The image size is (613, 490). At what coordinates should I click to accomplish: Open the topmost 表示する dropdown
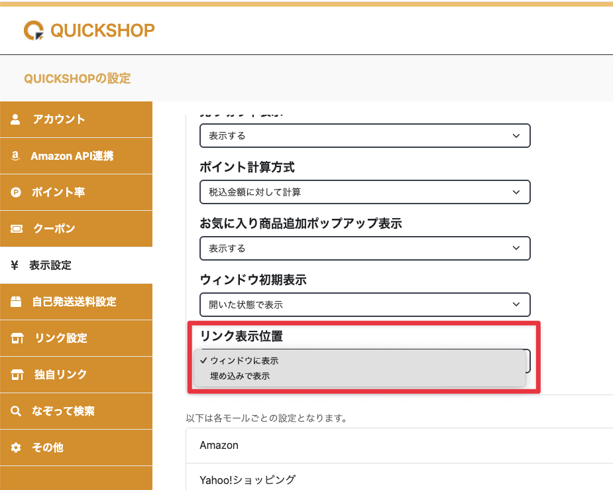click(x=364, y=135)
